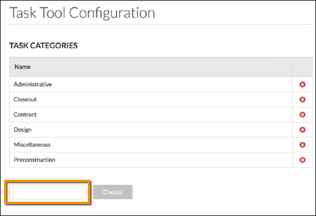Delete the Contract task category
This screenshot has width=316, height=216.
pyautogui.click(x=302, y=115)
